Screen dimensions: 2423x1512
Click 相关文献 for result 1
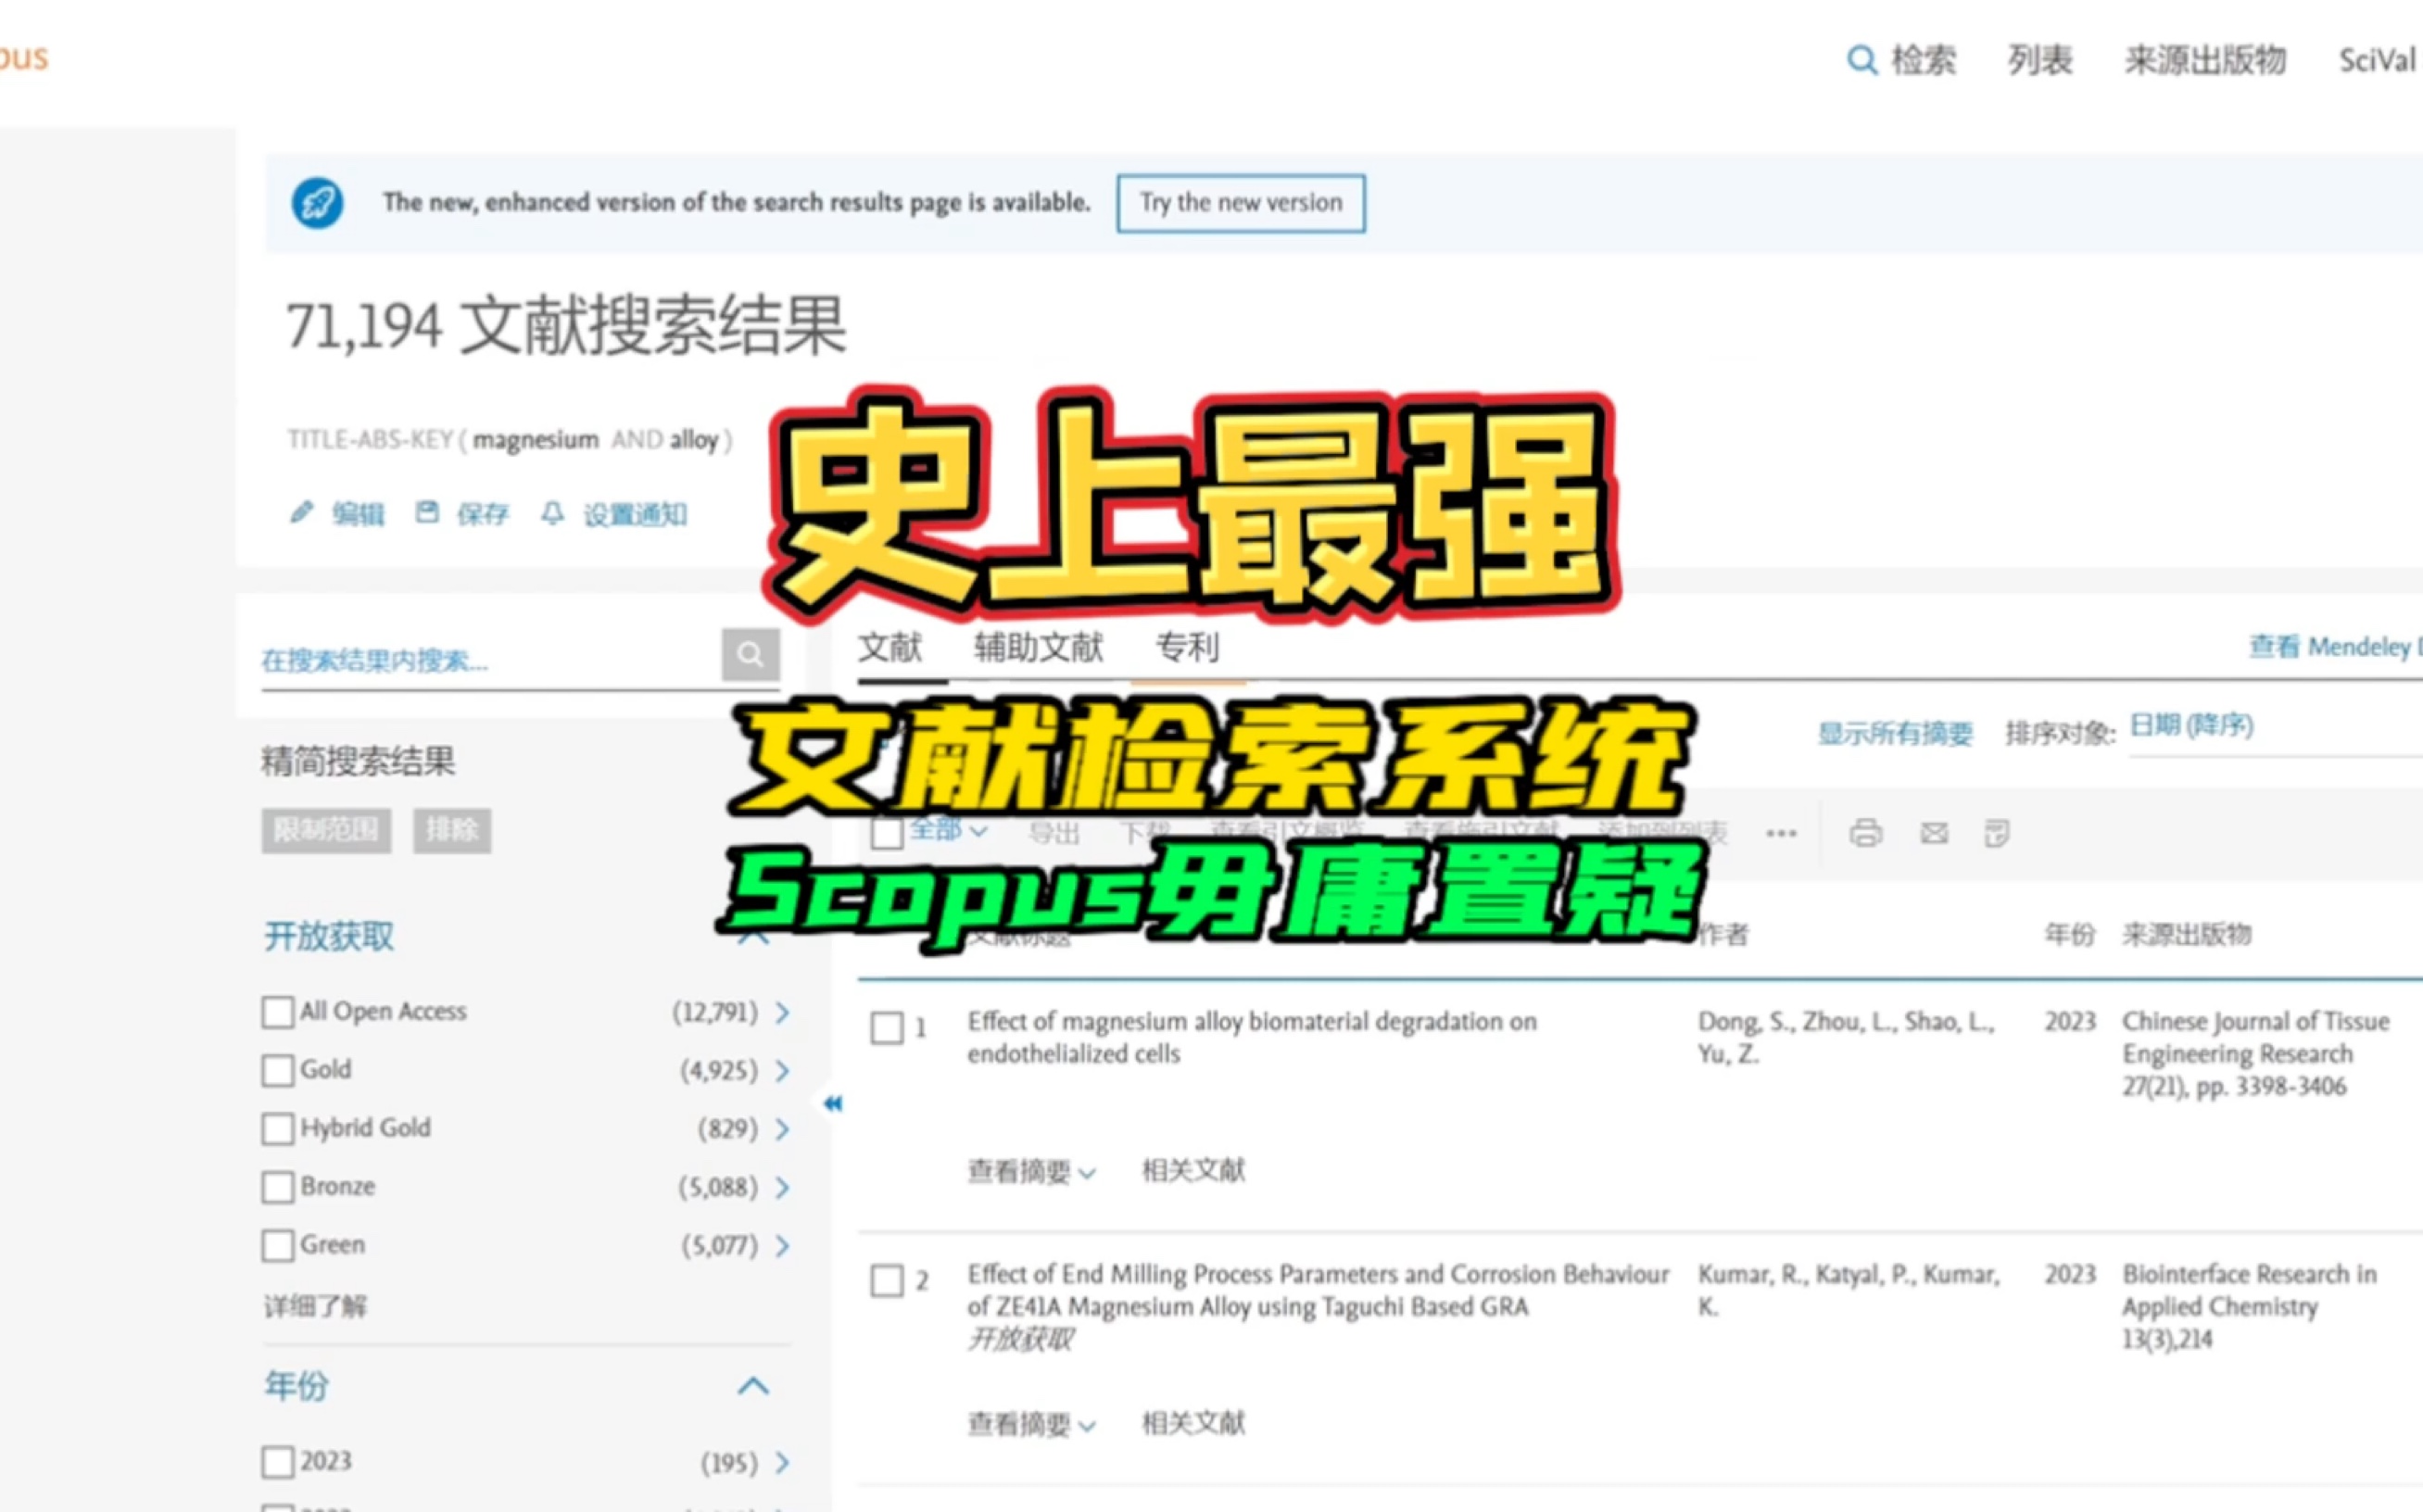(x=1194, y=1170)
